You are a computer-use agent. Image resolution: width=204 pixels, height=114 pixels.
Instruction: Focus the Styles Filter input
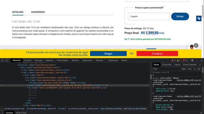point(166,69)
